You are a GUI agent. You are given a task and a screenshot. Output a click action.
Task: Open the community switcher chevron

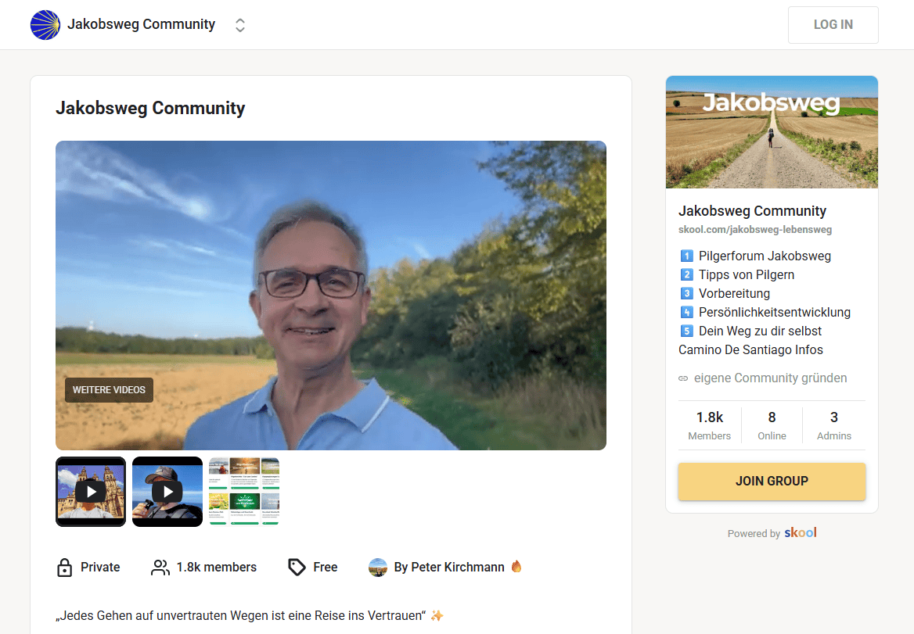[239, 24]
